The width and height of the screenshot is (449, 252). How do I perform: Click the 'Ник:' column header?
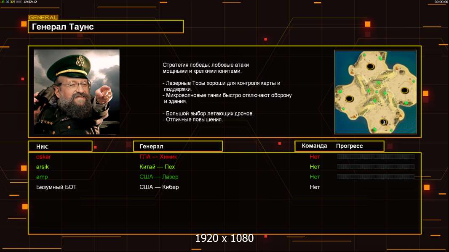(x=60, y=146)
